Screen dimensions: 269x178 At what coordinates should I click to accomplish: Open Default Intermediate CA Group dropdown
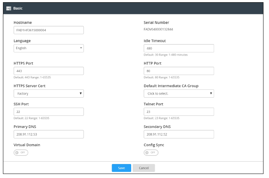tap(178, 93)
